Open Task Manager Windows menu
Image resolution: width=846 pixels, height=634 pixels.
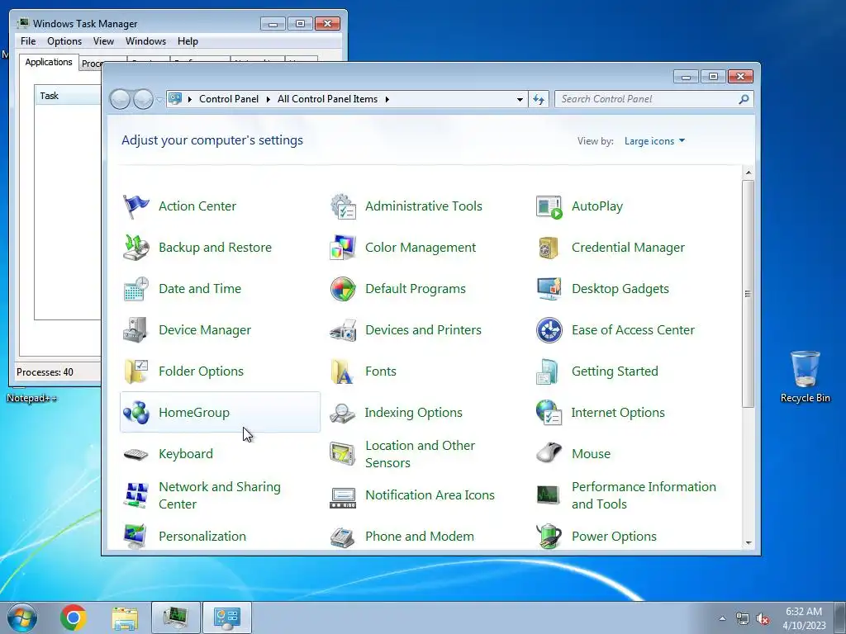coord(145,41)
